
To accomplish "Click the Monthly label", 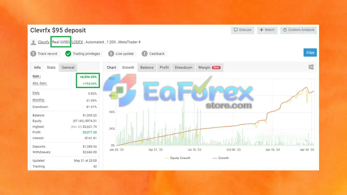I will pyautogui.click(x=38, y=100).
